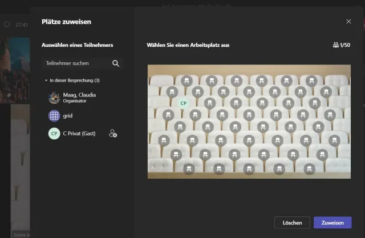Select the leftmost seat in top row
365x238 pixels.
click(x=185, y=81)
